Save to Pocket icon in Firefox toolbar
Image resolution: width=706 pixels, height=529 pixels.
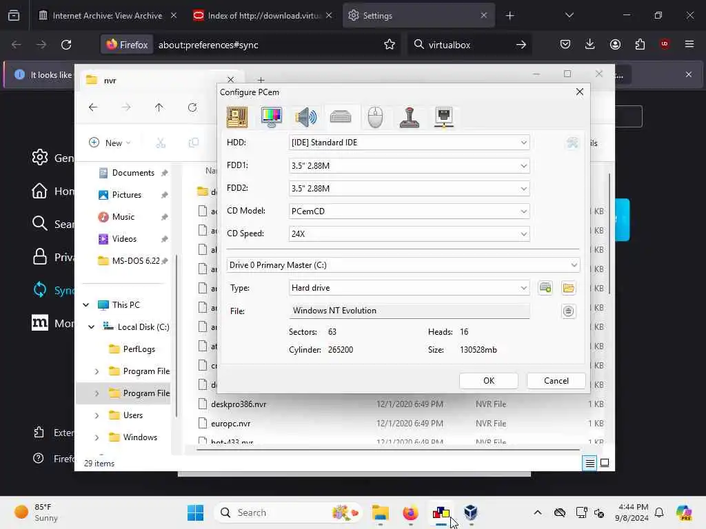tap(565, 45)
